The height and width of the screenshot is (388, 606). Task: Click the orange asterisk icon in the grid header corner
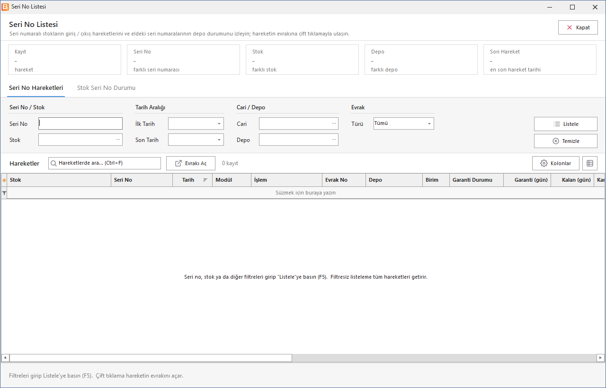[x=4, y=180]
